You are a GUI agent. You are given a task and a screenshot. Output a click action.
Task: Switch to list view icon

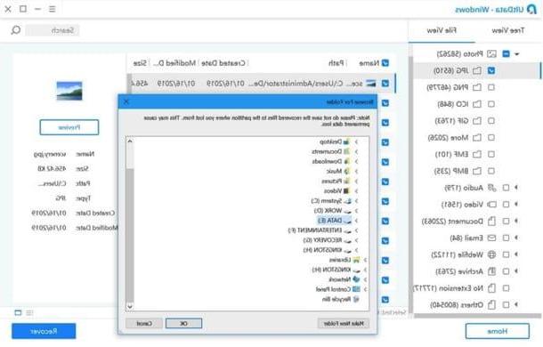tap(29, 312)
